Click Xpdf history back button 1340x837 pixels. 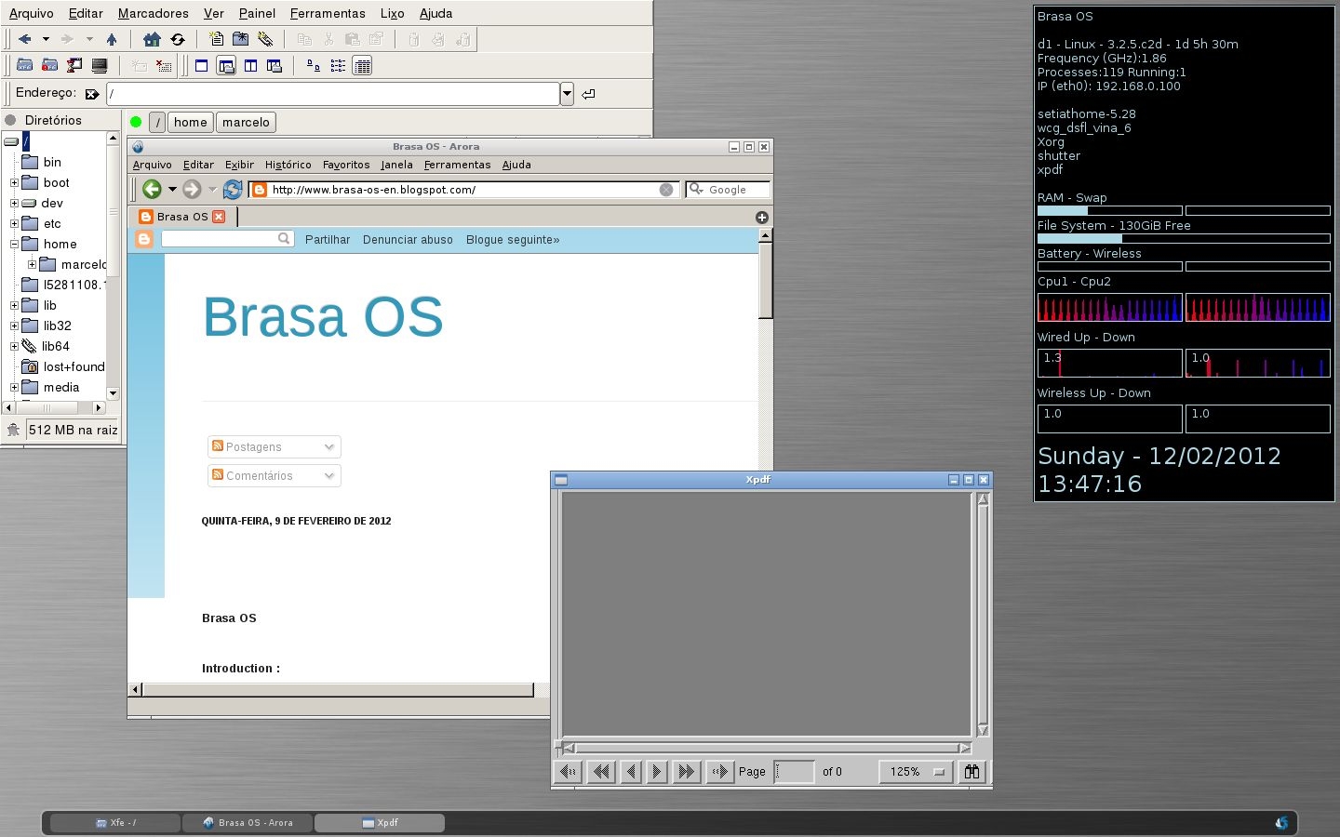(x=568, y=771)
